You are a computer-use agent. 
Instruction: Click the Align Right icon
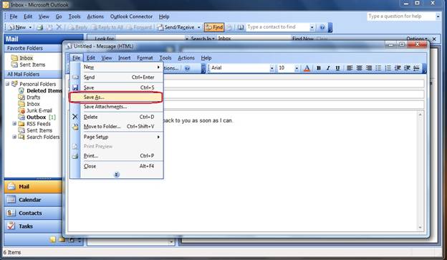[369, 68]
